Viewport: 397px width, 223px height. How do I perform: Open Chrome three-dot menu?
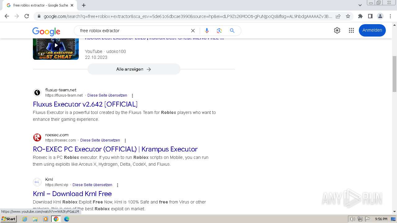[390, 16]
